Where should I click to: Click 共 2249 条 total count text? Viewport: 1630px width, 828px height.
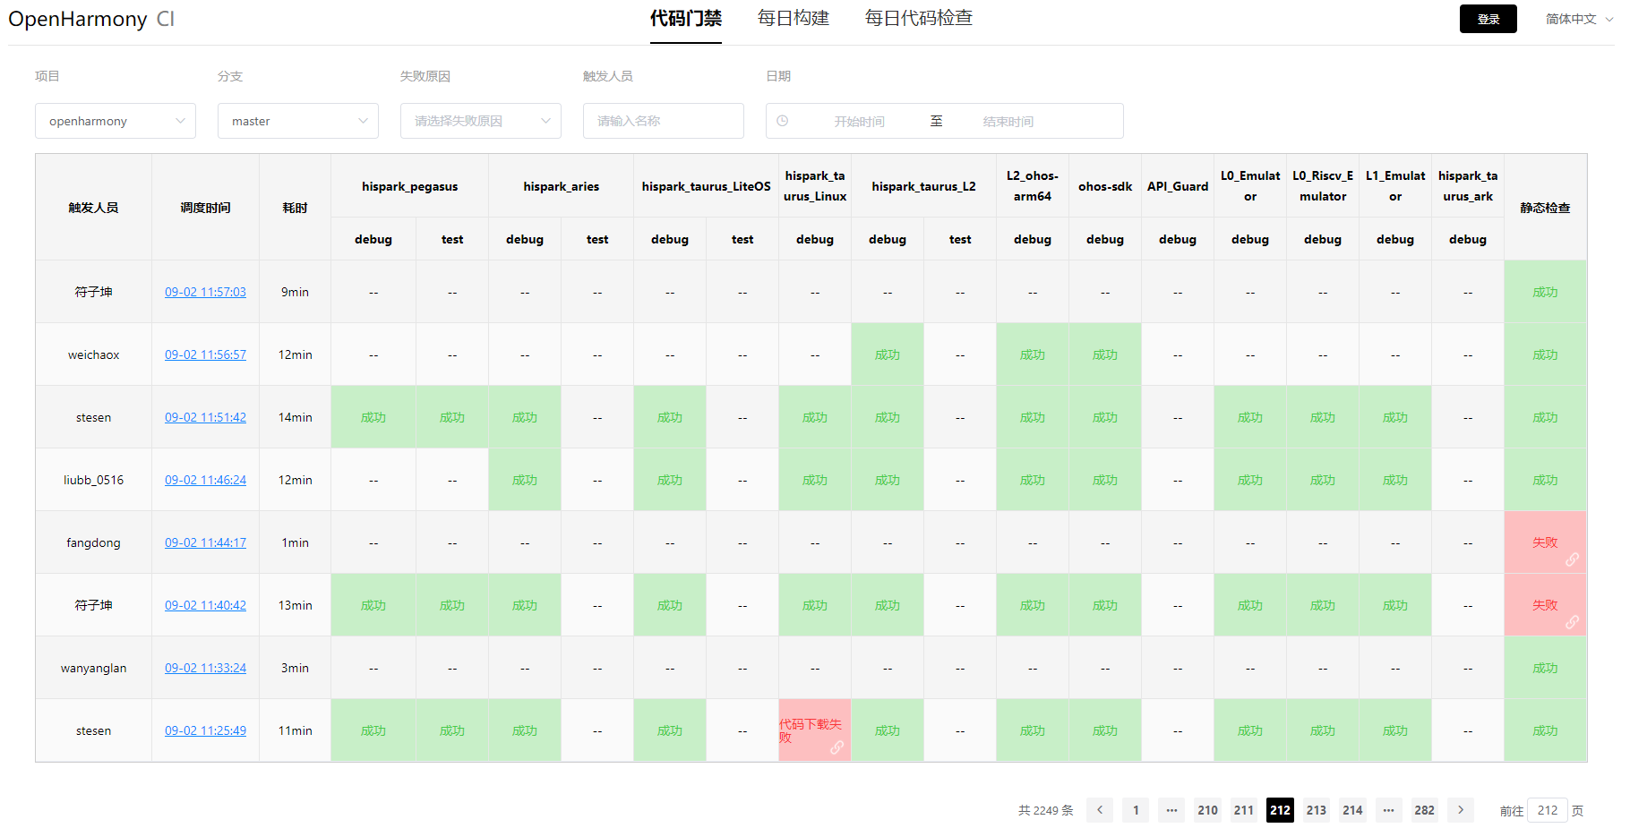[1045, 810]
